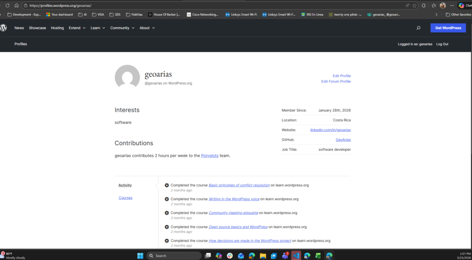The width and height of the screenshot is (472, 260).
Task: Expand the Extend dropdown menu
Action: click(77, 28)
